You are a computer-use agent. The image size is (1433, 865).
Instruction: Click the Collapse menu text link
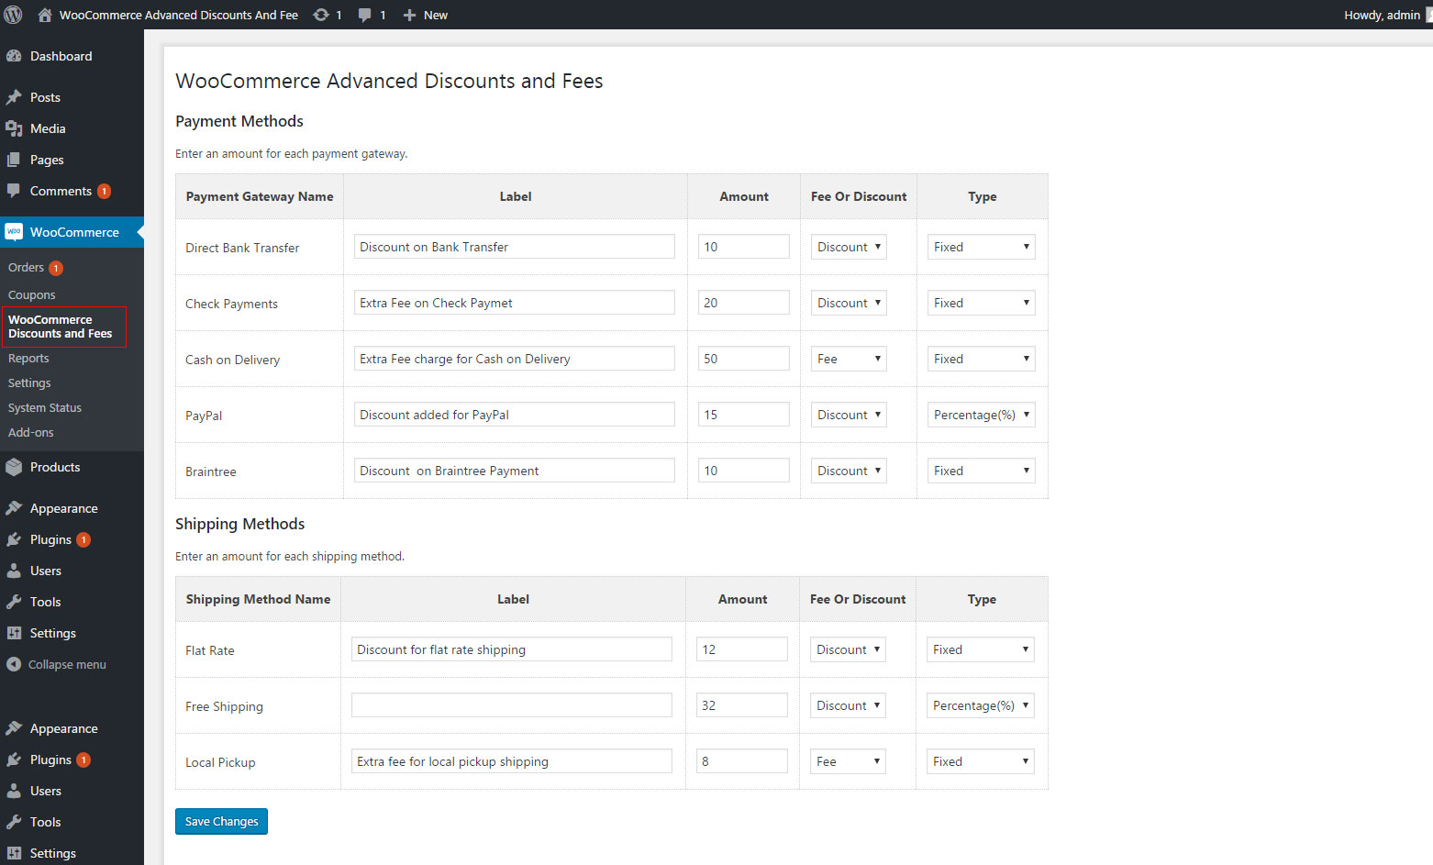[67, 665]
